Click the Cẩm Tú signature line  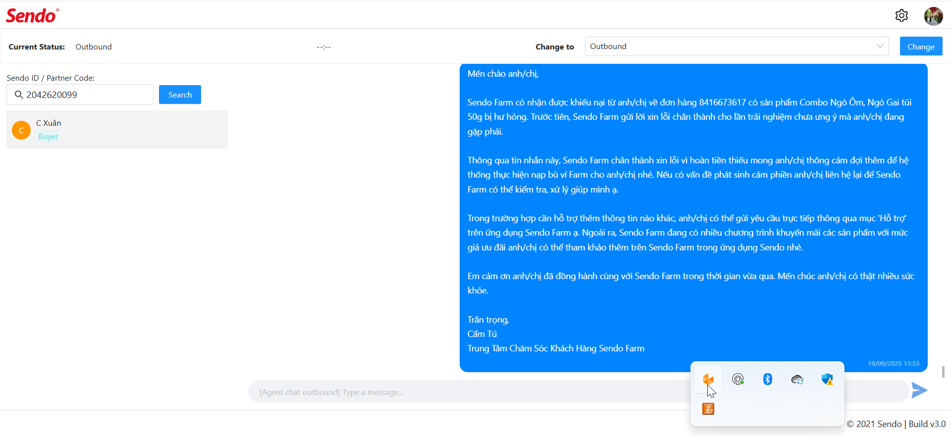482,334
